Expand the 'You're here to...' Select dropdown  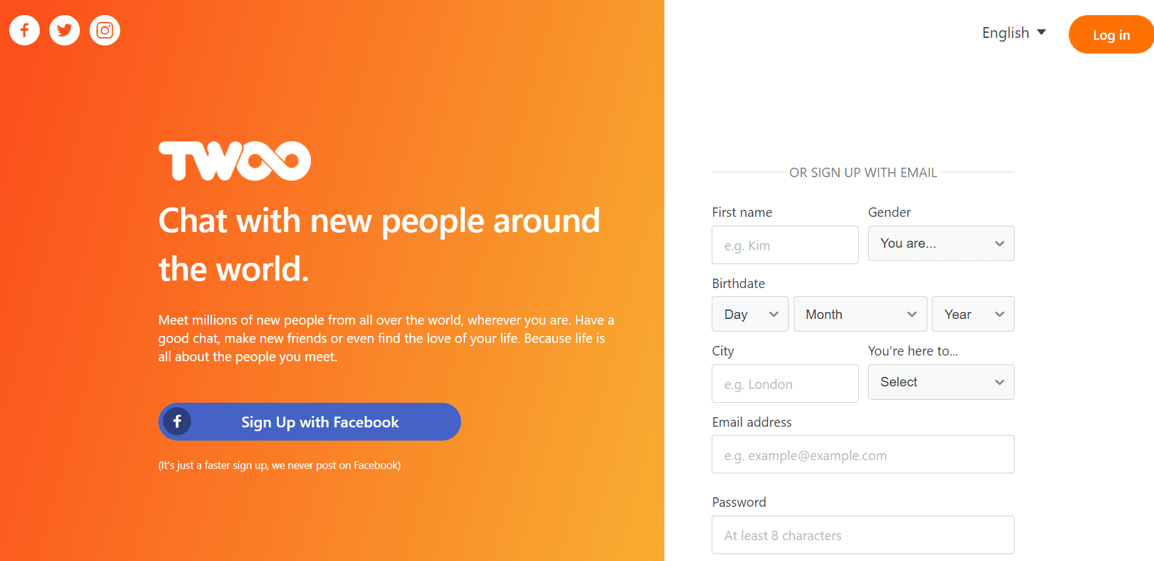tap(941, 382)
